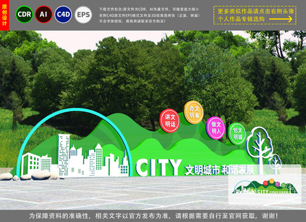This screenshot has width=306, height=222.
Task: Click the yellow 办文明事 circle sign
Action: tap(193, 112)
